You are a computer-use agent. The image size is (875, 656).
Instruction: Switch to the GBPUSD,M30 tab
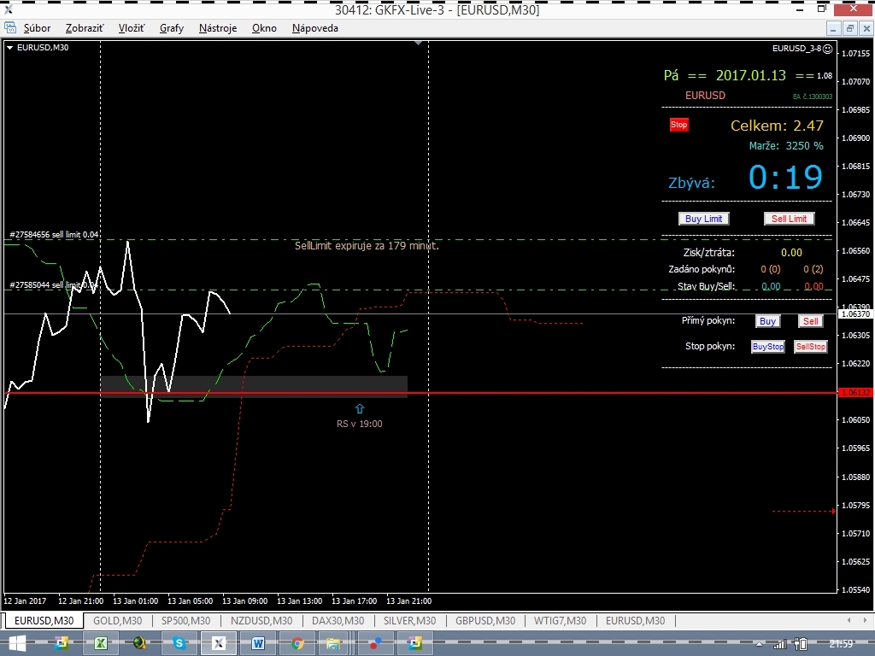485,620
